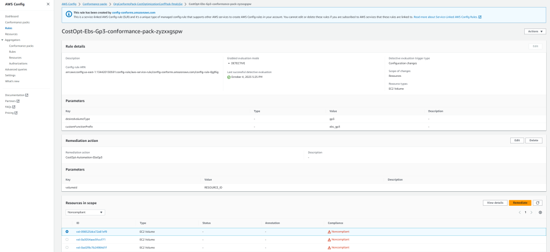Viewport: 550px width, 252px height.
Task: Open volume vol-0ad2f8c7b24984d1f link
Action: click(91, 248)
